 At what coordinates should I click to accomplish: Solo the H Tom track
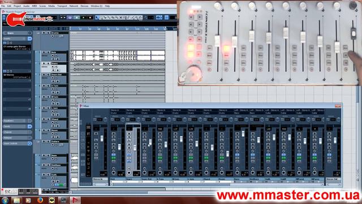coord(48,86)
